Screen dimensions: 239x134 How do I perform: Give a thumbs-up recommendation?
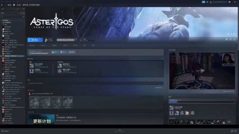pos(55,52)
